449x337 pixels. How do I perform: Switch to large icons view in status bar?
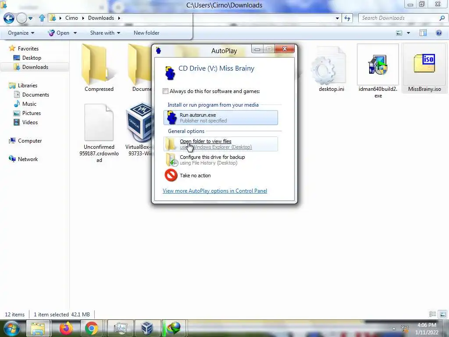coord(442,314)
